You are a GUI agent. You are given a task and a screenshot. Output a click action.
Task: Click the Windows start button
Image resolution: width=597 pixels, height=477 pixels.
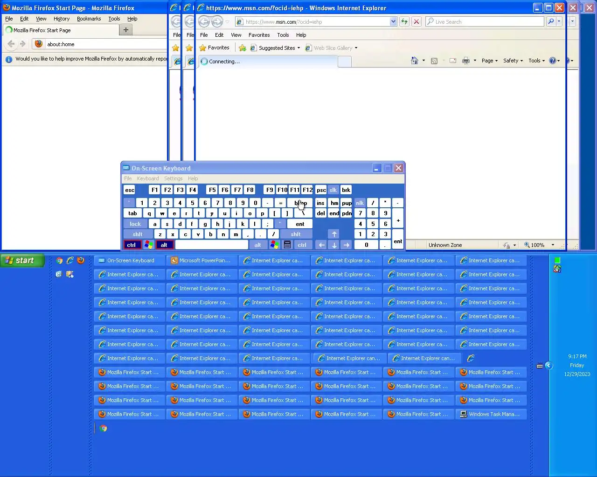pos(22,260)
